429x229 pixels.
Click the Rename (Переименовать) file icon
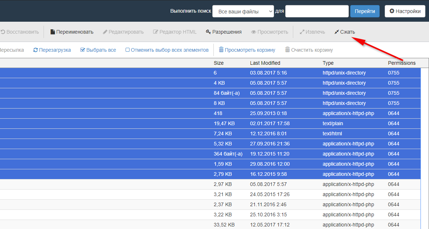tap(53, 32)
